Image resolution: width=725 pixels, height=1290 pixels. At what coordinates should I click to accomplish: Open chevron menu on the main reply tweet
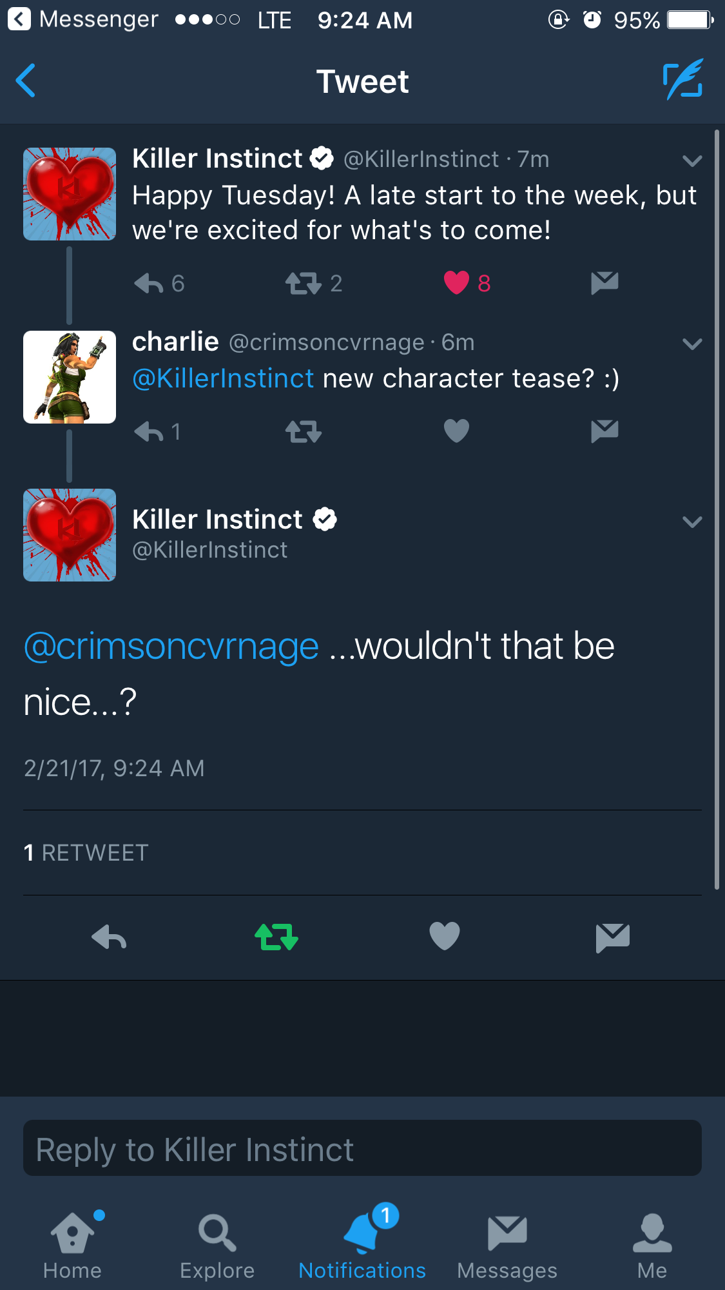pyautogui.click(x=691, y=522)
